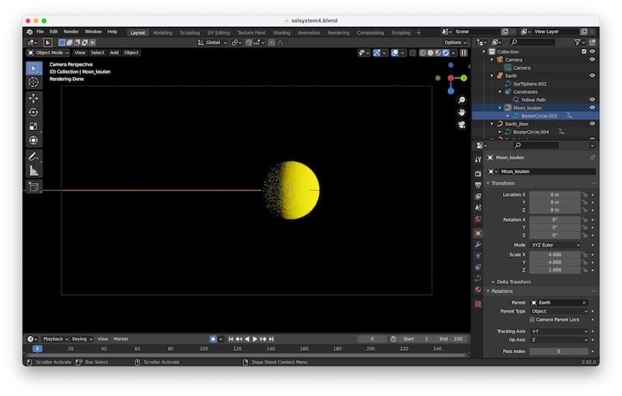Image resolution: width=622 pixels, height=396 pixels.
Task: Switch to the Shading workspace tab
Action: pyautogui.click(x=281, y=33)
